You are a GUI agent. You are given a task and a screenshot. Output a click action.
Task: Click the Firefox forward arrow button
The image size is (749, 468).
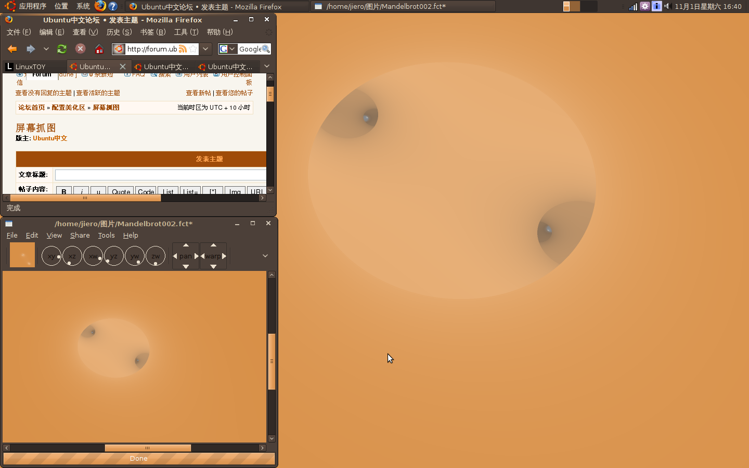[x=31, y=49]
